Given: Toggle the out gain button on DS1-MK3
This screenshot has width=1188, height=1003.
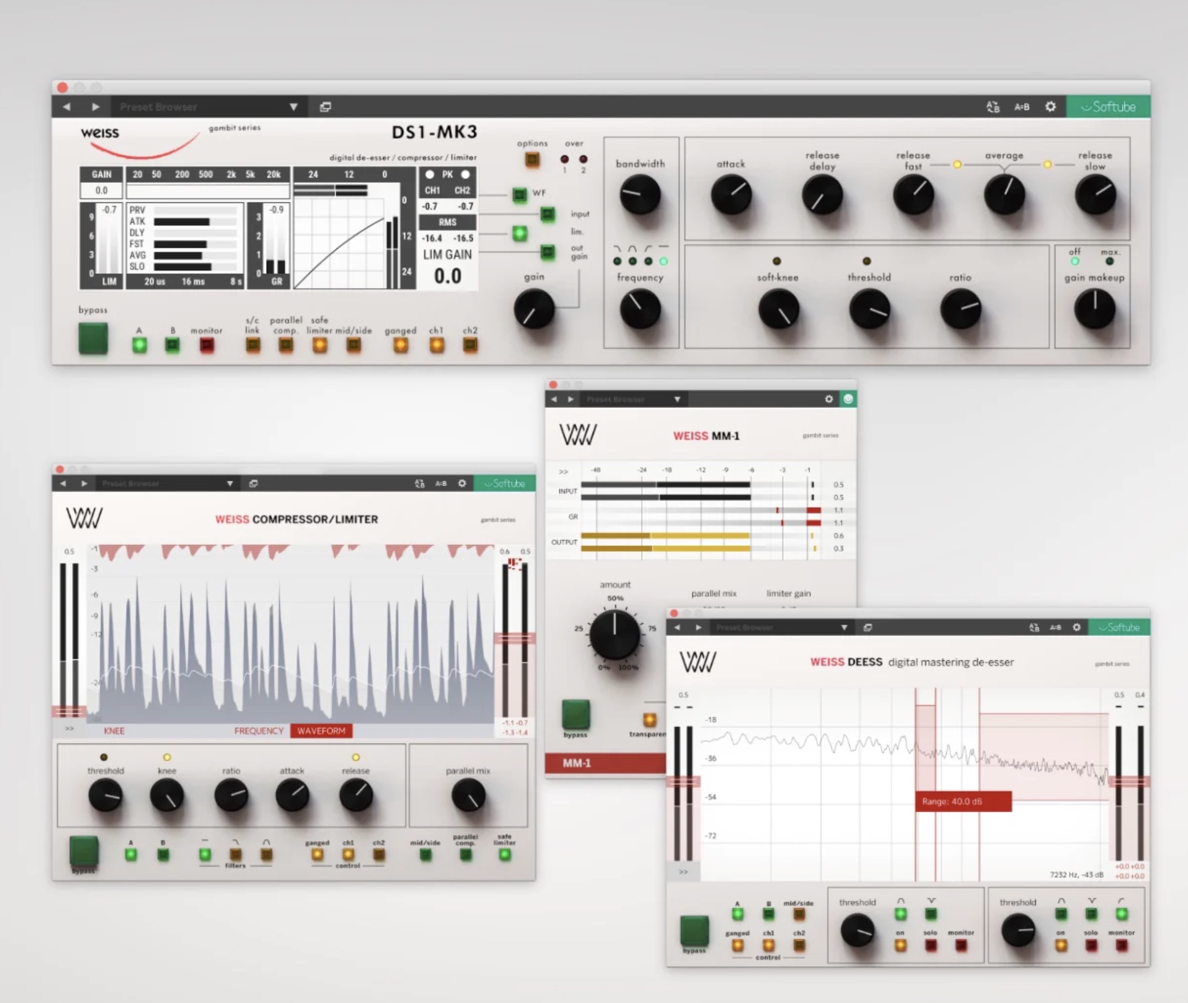Looking at the screenshot, I should (548, 252).
